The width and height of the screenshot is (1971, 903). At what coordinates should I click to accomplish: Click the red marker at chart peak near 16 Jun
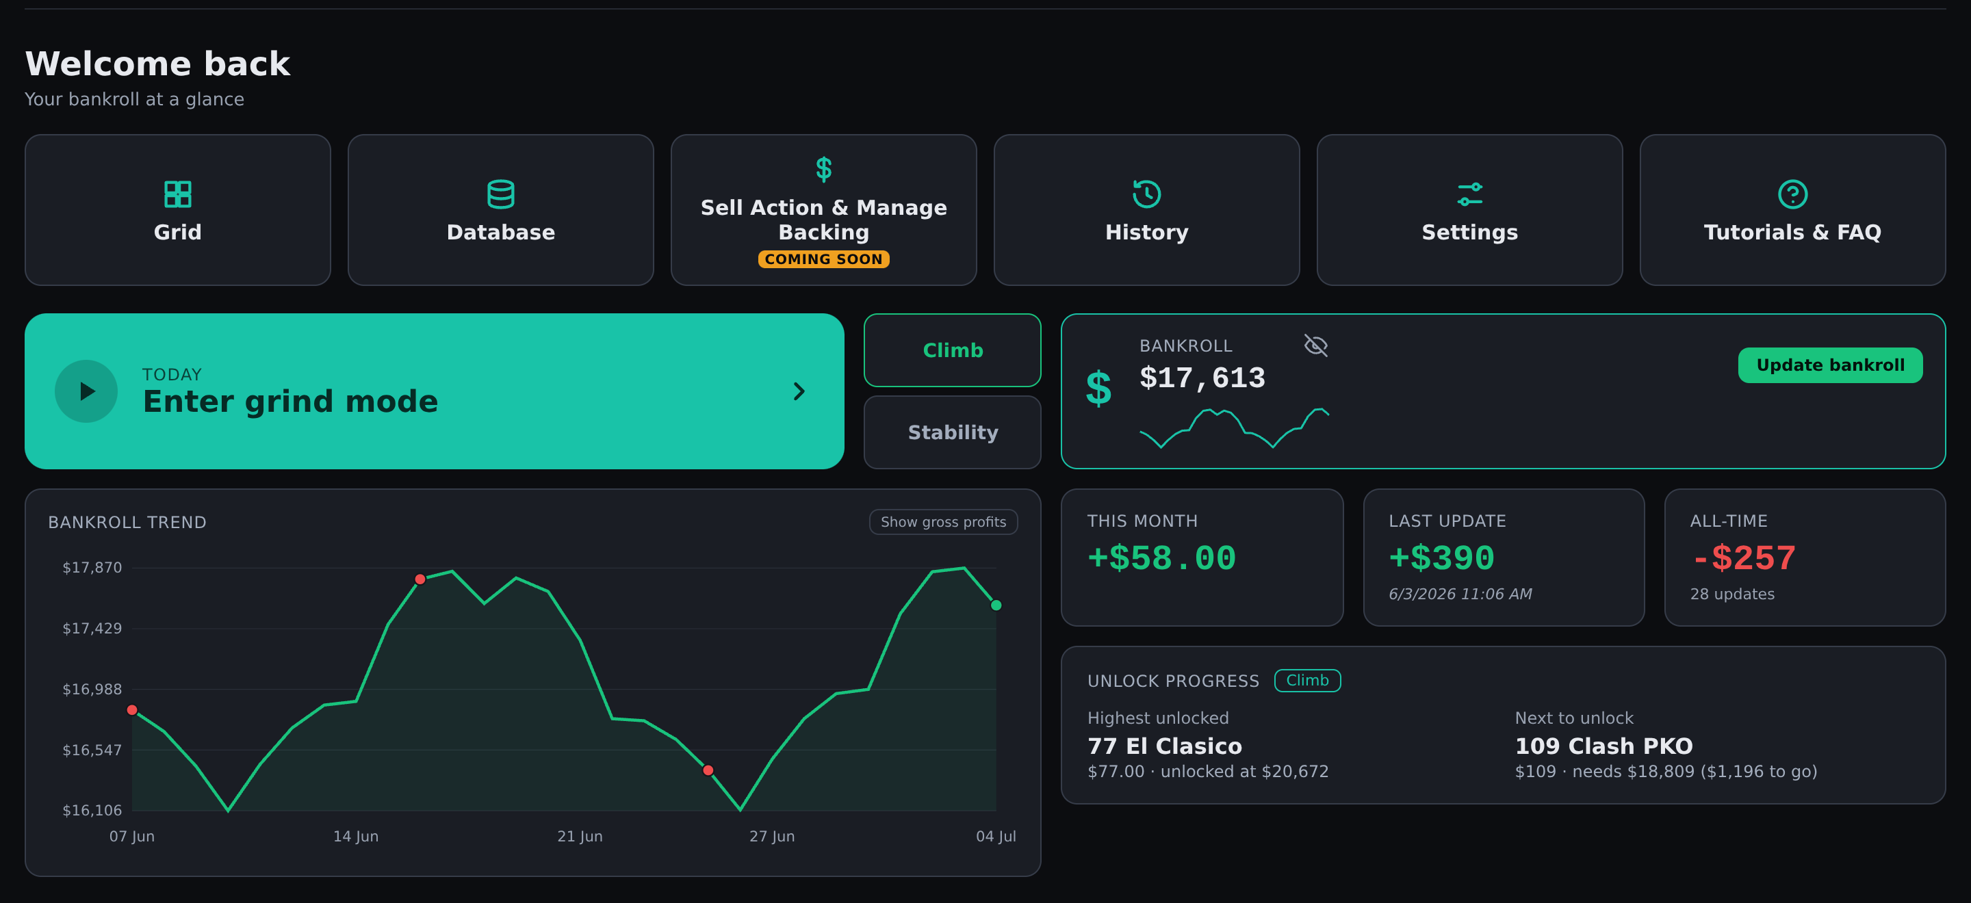click(x=420, y=579)
